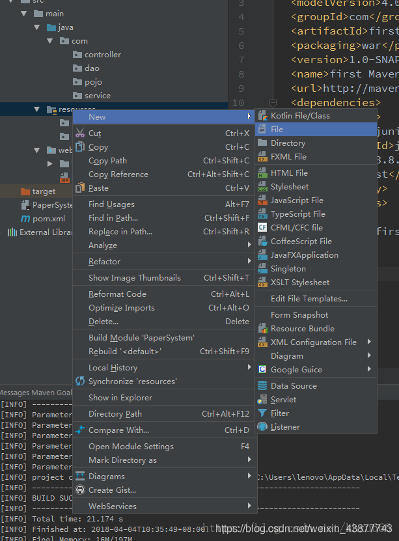Collapse the java folder tree arrow
This screenshot has width=399, height=541.
coord(38,27)
